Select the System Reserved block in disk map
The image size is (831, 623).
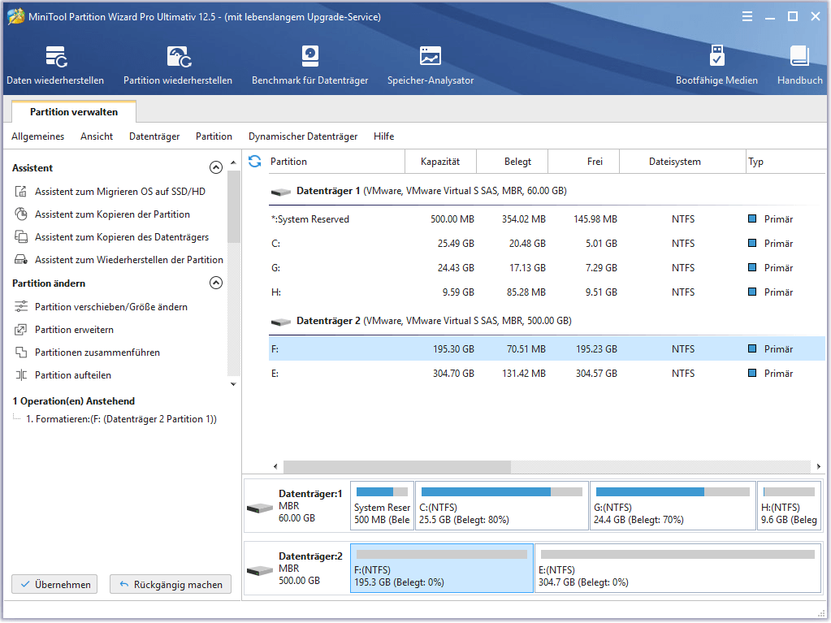pos(382,505)
